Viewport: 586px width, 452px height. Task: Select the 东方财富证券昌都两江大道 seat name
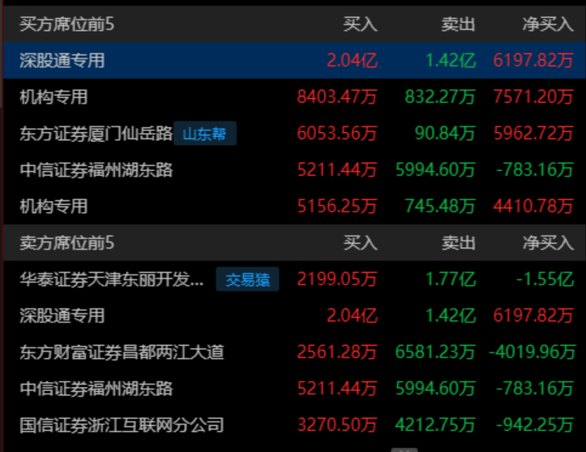click(x=122, y=352)
